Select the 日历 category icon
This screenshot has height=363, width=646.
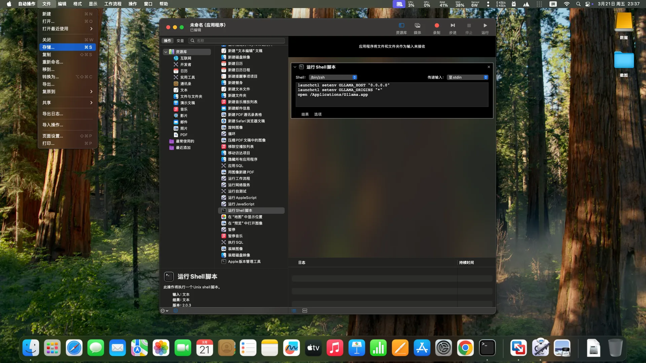[x=176, y=71]
